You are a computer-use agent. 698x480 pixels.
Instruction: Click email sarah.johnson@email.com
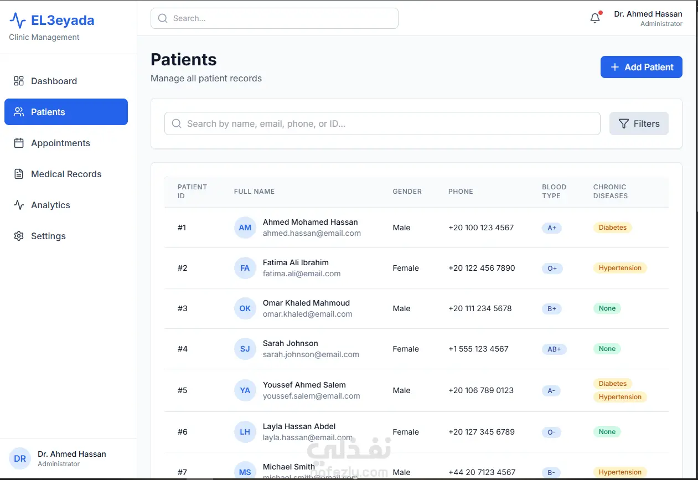[x=311, y=354]
